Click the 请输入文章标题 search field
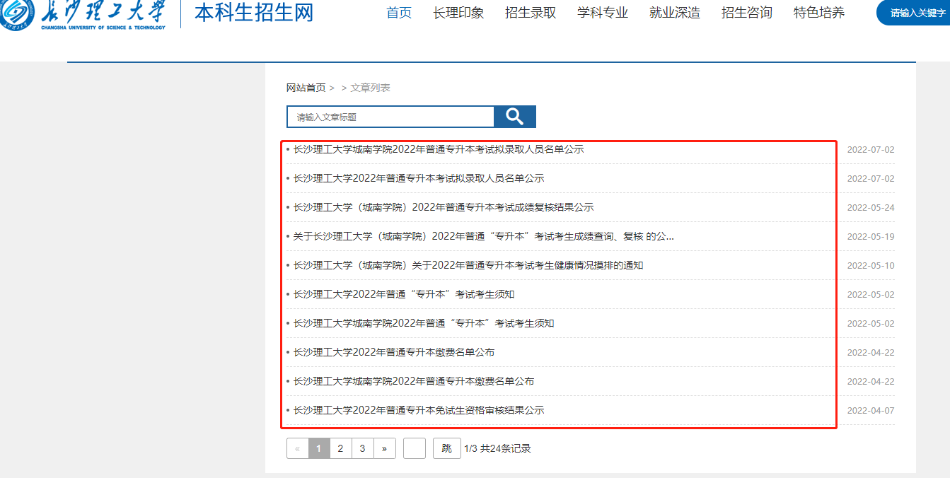This screenshot has width=950, height=478. click(390, 117)
